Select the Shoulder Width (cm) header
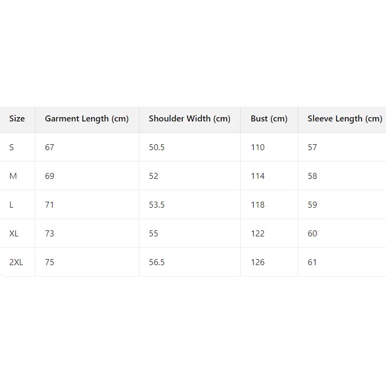The height and width of the screenshot is (386, 386). (x=189, y=119)
